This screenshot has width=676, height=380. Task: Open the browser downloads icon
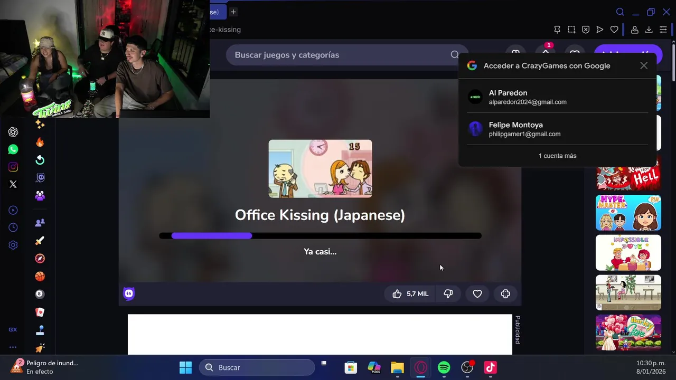tap(649, 30)
